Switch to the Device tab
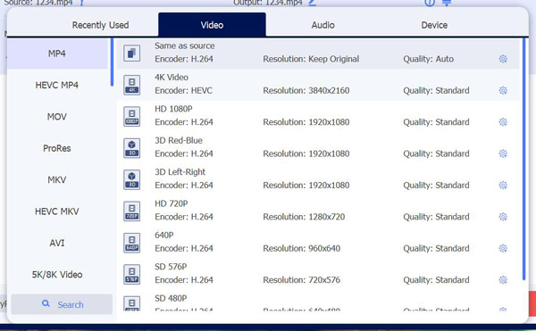The image size is (536, 331). coord(434,25)
